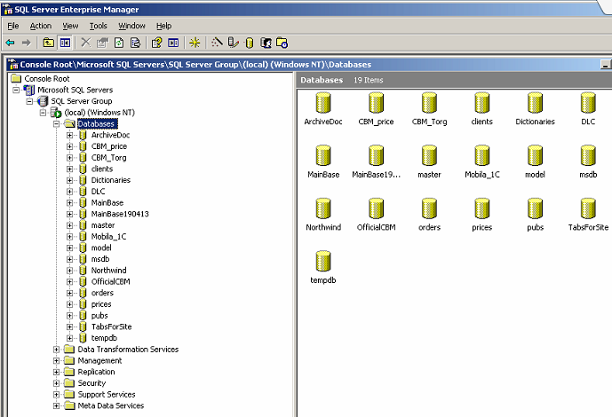Toggle the Show/Hide Console Tree icon
Viewport: 612px width, 417px height.
[65, 43]
